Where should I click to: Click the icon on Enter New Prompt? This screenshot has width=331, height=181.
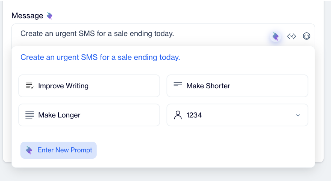pos(29,150)
